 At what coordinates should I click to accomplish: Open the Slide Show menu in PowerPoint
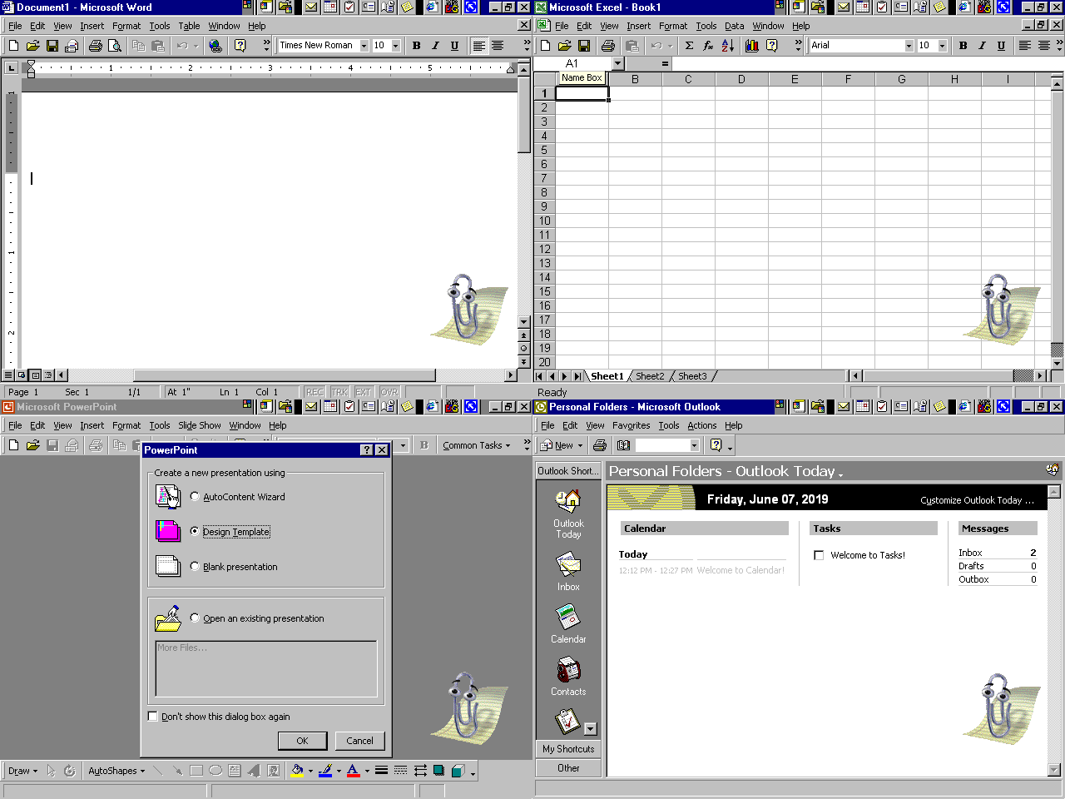tap(200, 425)
